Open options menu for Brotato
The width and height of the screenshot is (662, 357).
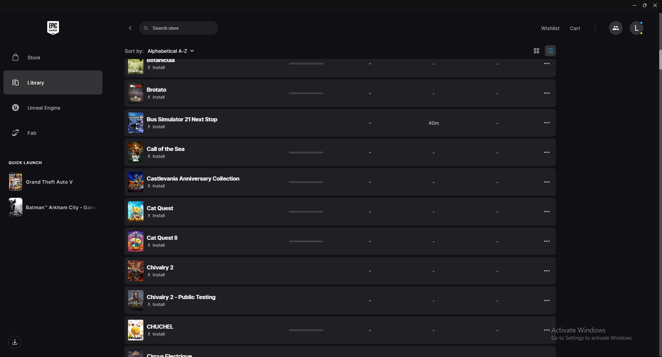tap(547, 93)
